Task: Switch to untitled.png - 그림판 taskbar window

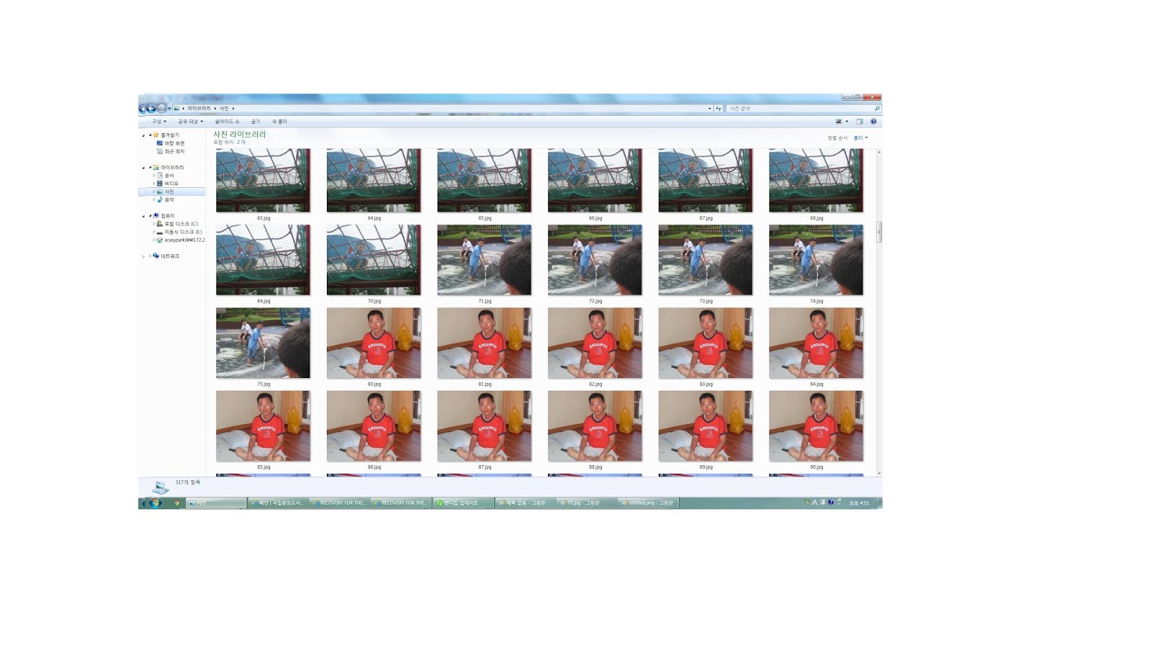Action: [x=649, y=503]
